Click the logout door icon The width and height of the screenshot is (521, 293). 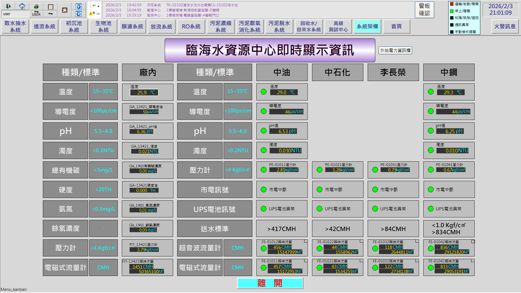[8, 6]
